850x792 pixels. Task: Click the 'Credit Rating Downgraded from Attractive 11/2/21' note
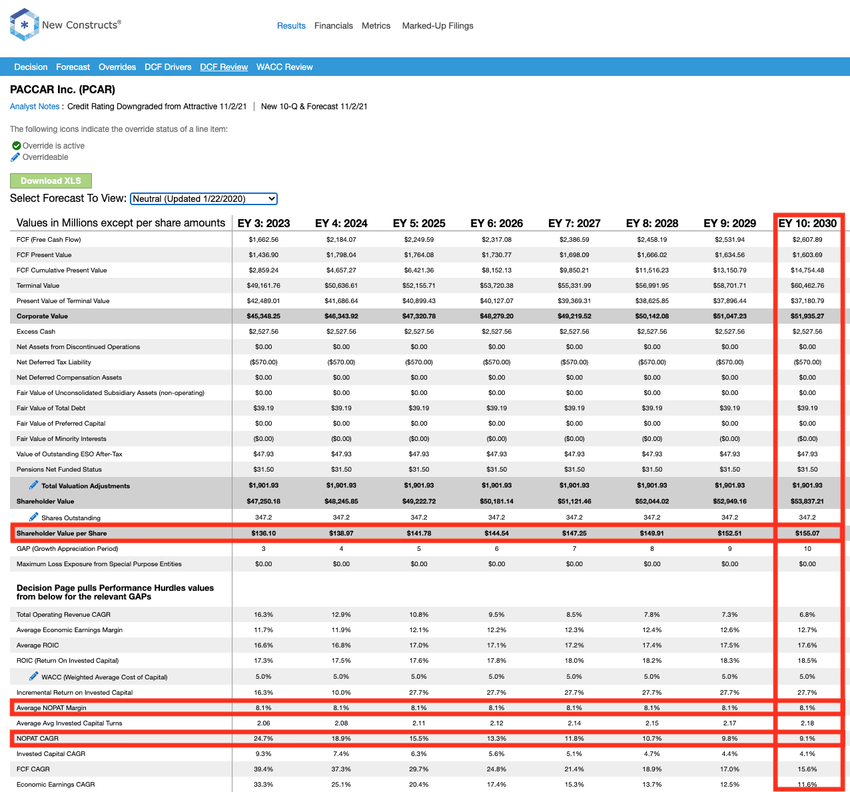pyautogui.click(x=157, y=107)
